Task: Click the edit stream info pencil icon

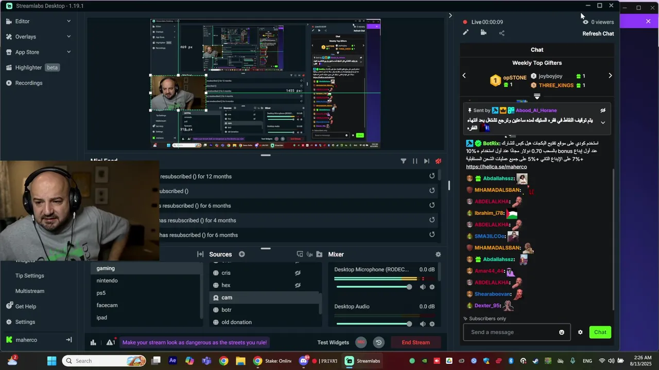Action: 465,32
